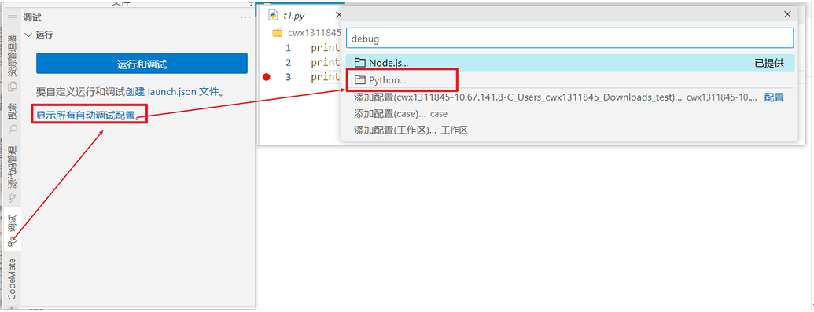The image size is (814, 312).
Task: Click the folder icon beside Python...
Action: (359, 80)
